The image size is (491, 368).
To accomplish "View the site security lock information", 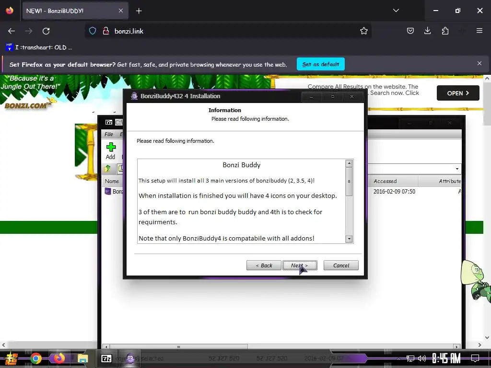I will point(106,31).
